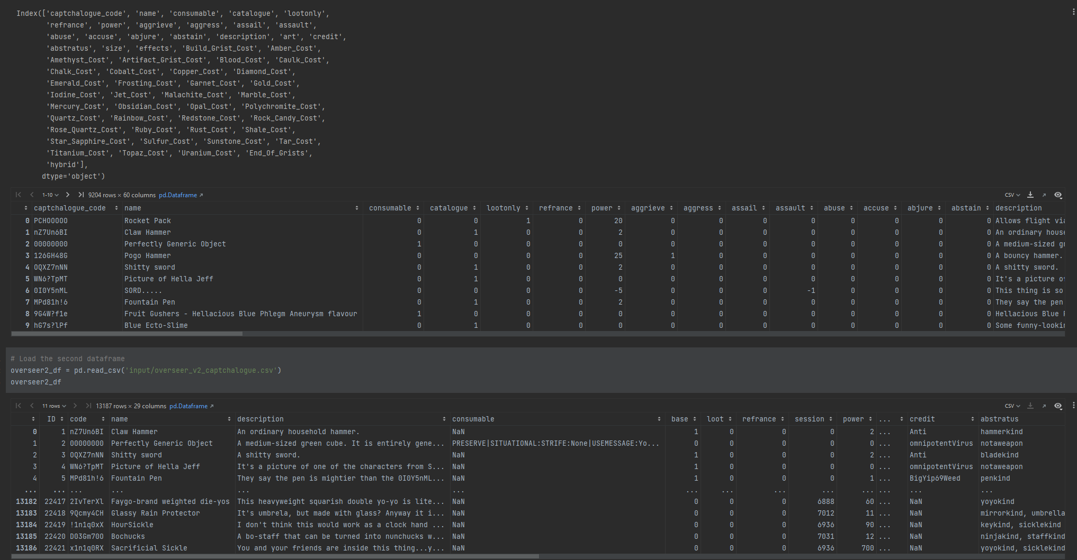Click second table horizontal scrollbar
Viewport: 1077px width, 560px height.
pyautogui.click(x=274, y=556)
